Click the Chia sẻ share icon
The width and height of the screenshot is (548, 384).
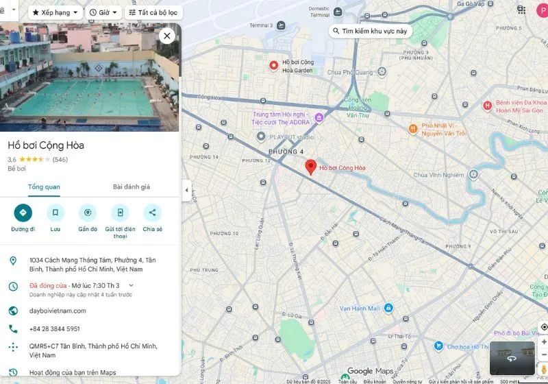point(152,213)
